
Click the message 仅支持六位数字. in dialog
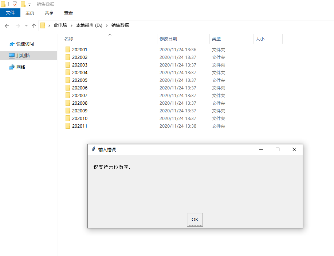click(112, 167)
